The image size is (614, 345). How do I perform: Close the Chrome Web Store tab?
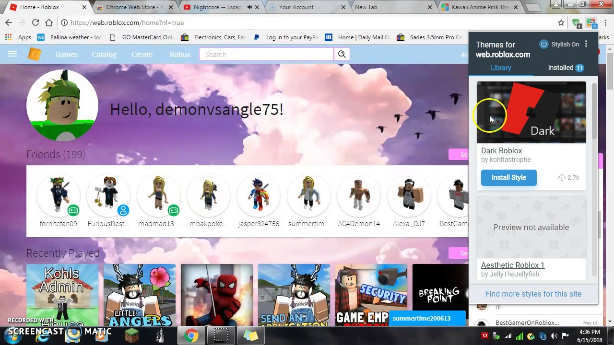click(171, 7)
